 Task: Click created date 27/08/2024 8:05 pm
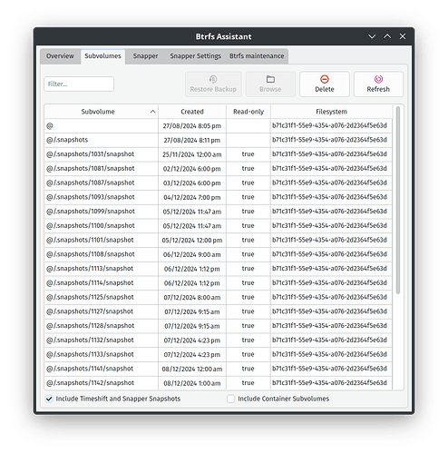click(192, 126)
